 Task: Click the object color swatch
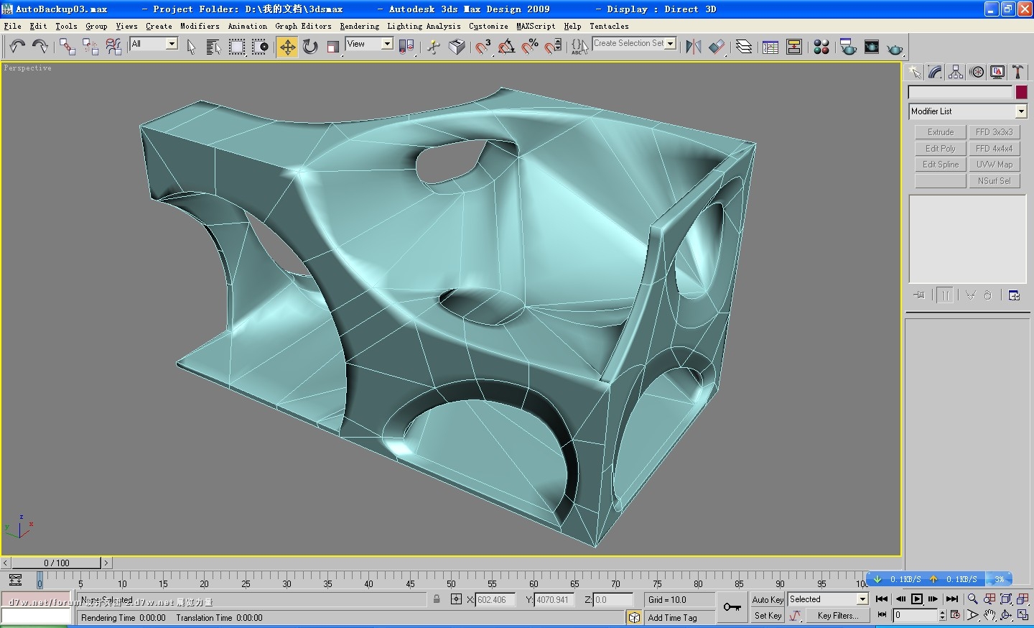tap(1021, 92)
